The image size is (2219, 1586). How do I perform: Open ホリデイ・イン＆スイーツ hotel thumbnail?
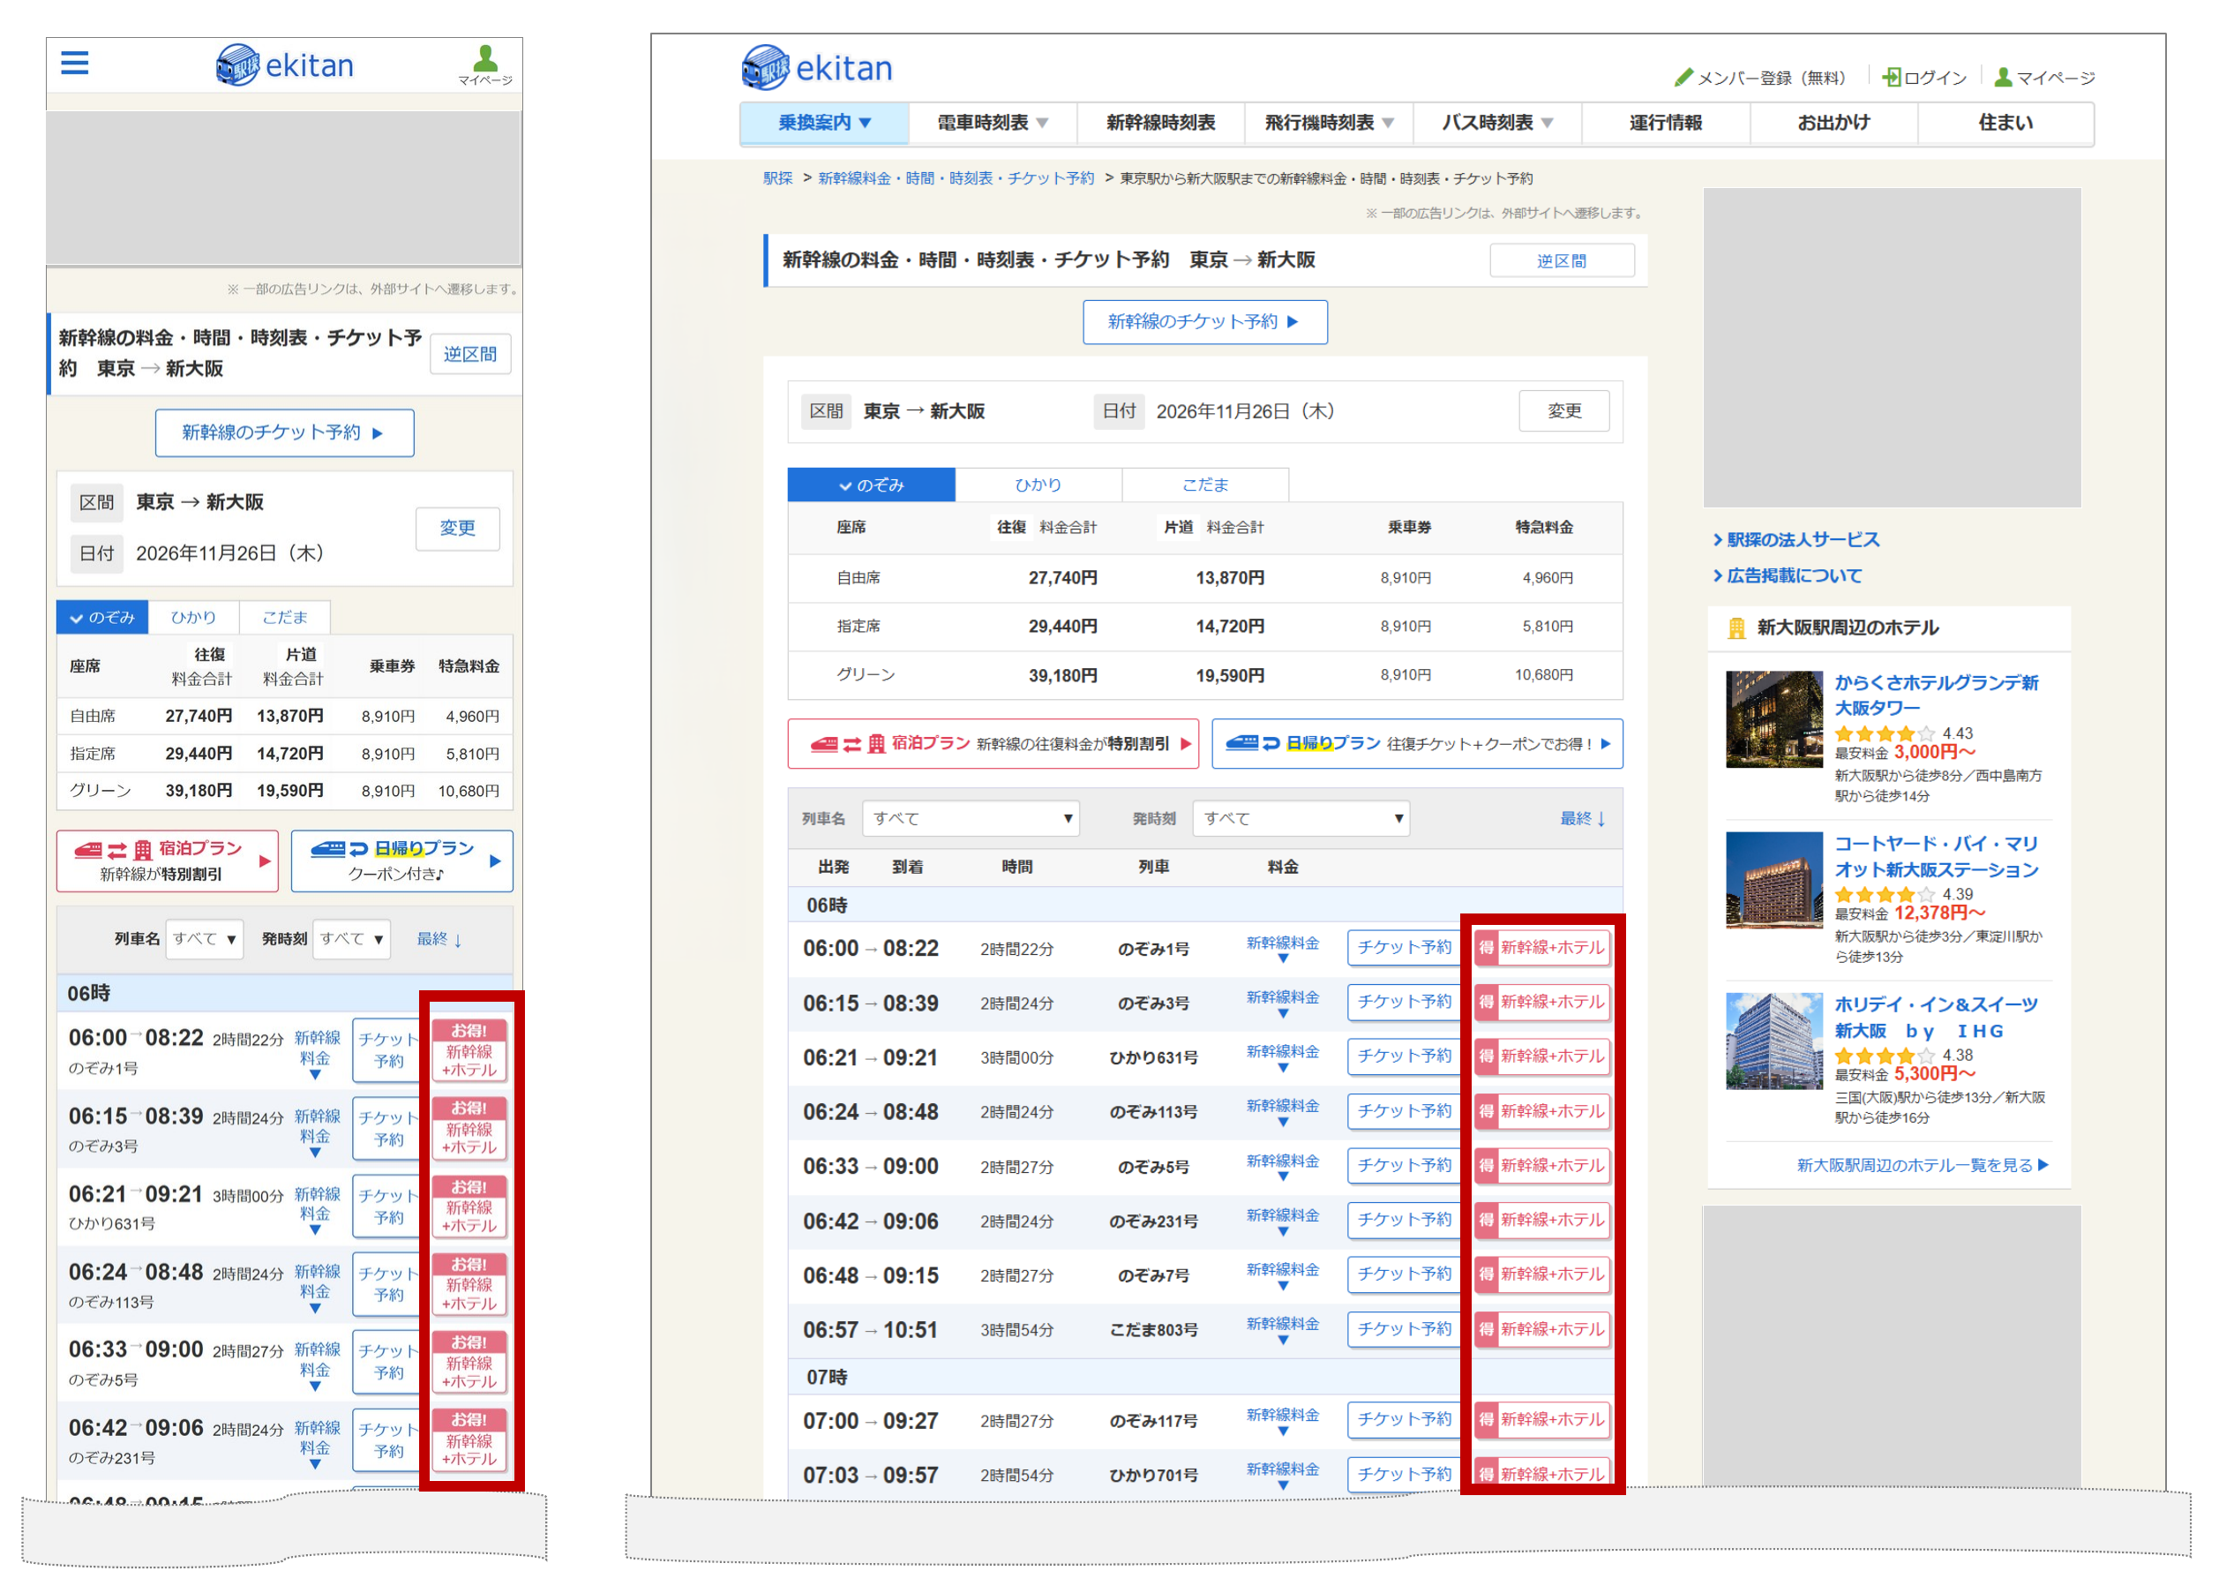(1773, 1041)
